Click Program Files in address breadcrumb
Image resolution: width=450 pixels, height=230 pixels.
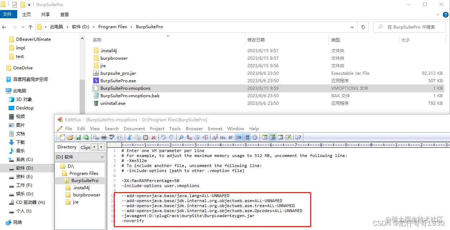pyautogui.click(x=112, y=27)
